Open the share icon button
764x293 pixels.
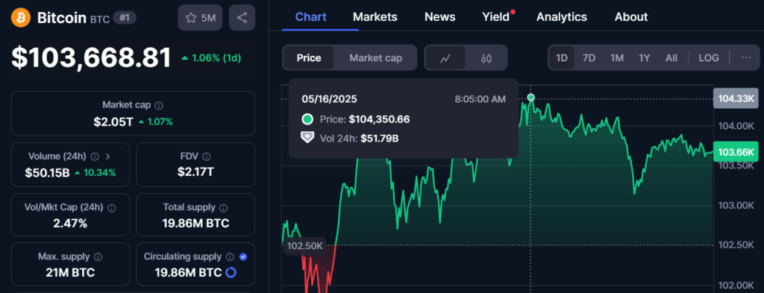[x=242, y=18]
